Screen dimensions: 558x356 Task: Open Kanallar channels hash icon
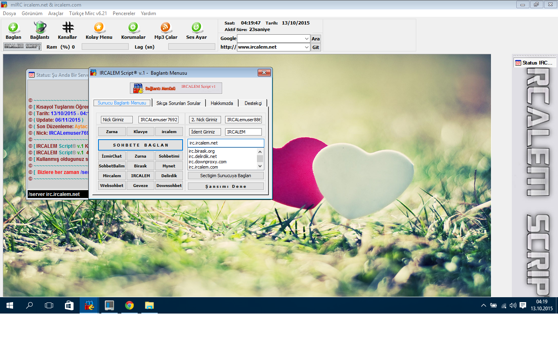coord(67,28)
